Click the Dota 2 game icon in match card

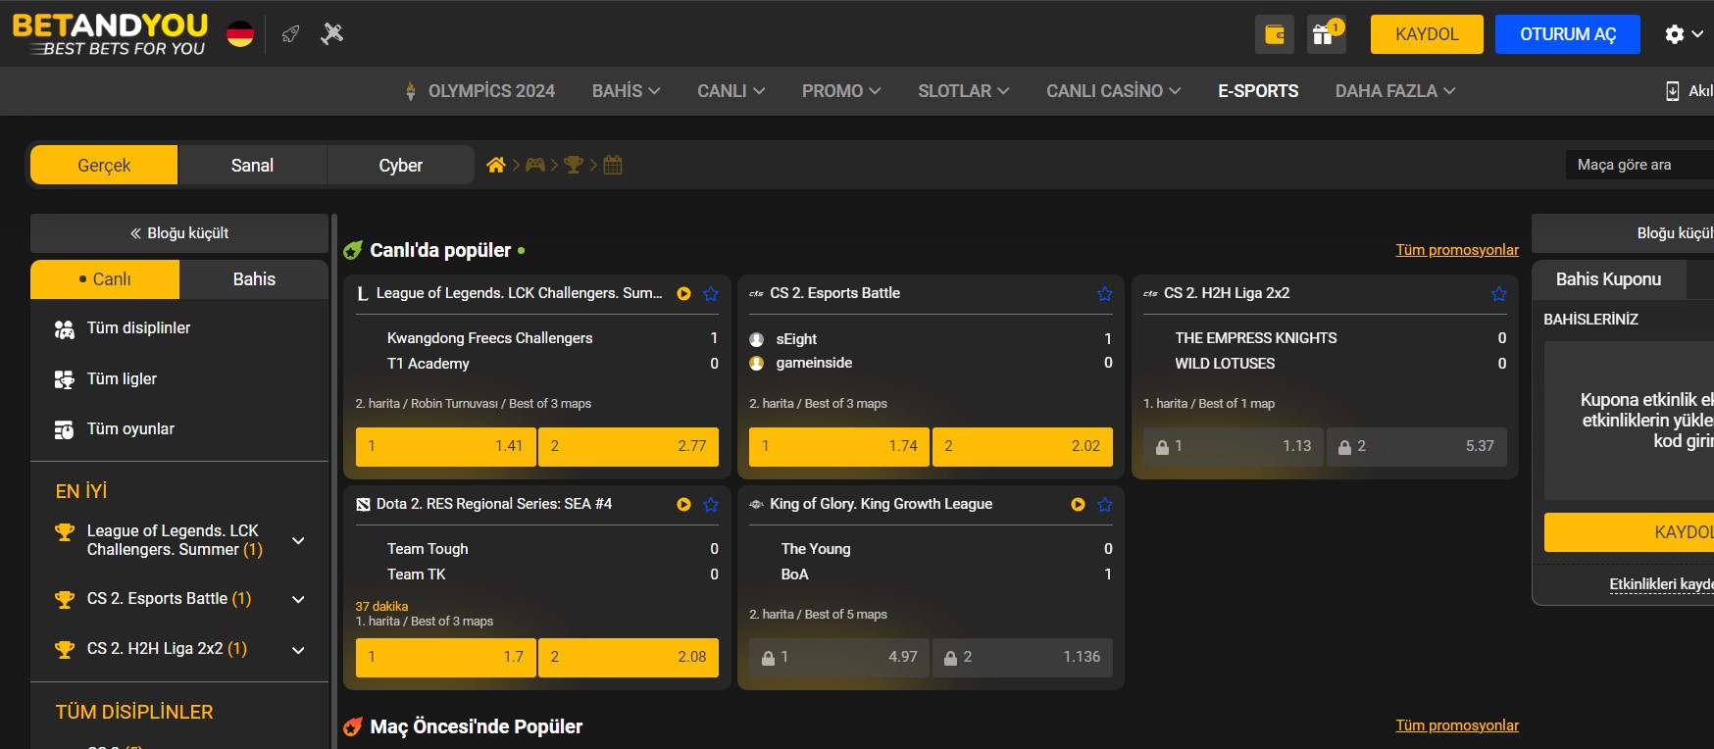tap(363, 504)
